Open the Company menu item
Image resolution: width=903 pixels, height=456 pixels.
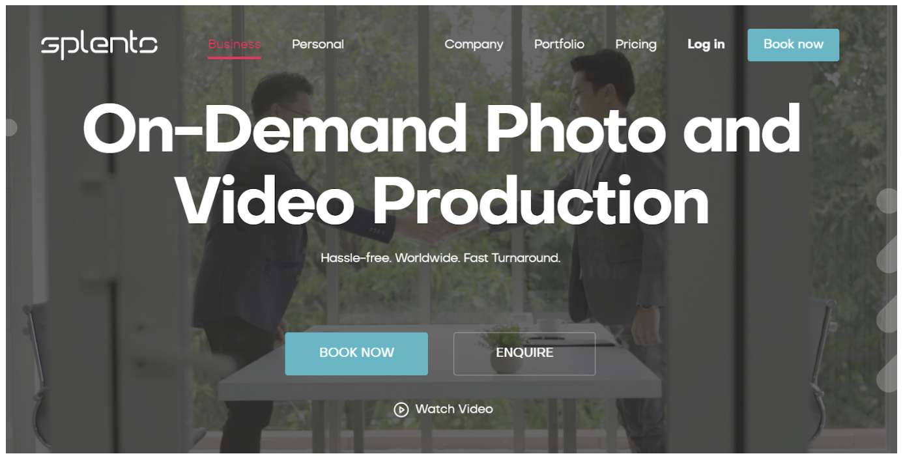[474, 44]
